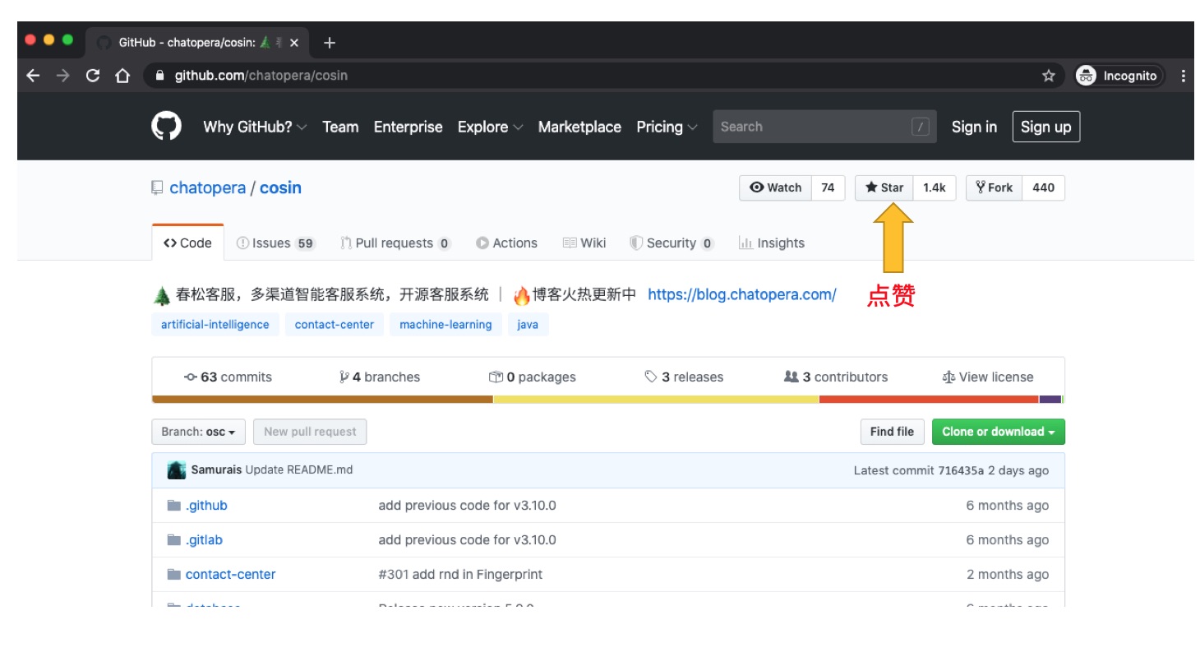Click the browser forward arrow

pyautogui.click(x=63, y=76)
